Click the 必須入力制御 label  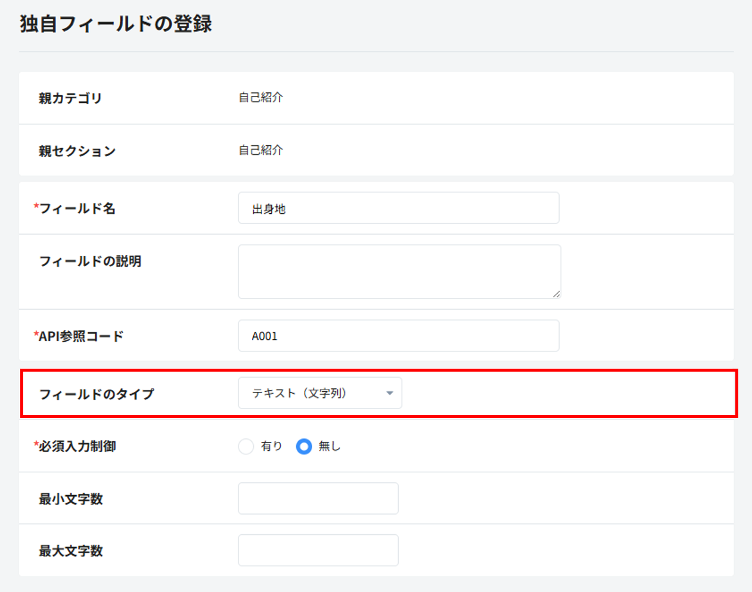click(77, 447)
